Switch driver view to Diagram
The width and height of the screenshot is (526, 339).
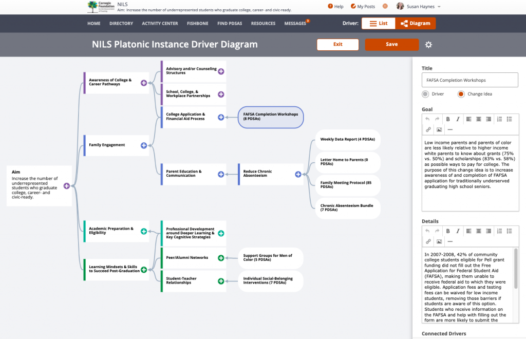[415, 24]
